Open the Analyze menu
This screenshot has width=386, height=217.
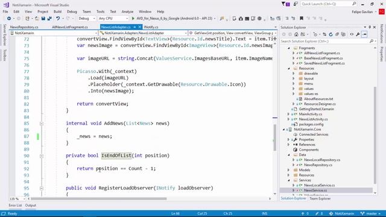pos(127,11)
